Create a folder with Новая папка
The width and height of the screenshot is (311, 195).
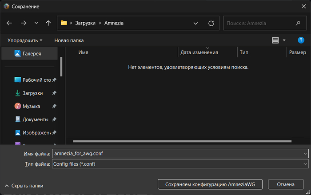pyautogui.click(x=69, y=40)
